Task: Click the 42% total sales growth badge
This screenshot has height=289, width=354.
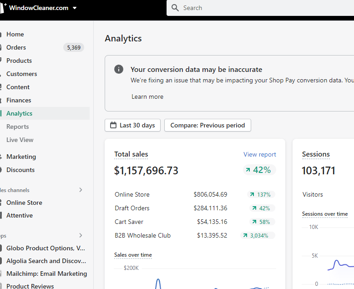Action: [x=259, y=170]
